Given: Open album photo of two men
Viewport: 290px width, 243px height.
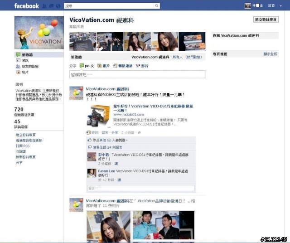Looking at the screenshot, I should point(164,225).
